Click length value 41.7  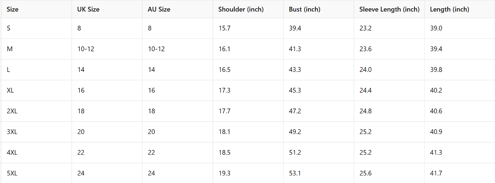(436, 173)
